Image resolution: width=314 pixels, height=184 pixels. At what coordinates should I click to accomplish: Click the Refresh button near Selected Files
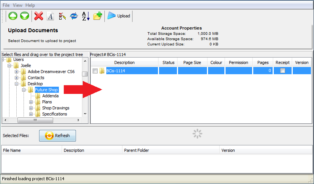pyautogui.click(x=57, y=136)
